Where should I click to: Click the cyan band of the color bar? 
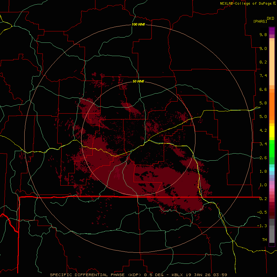point(272,169)
